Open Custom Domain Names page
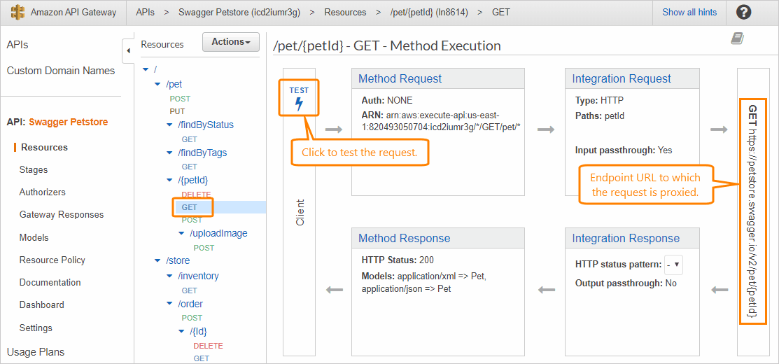The width and height of the screenshot is (779, 364). [61, 71]
